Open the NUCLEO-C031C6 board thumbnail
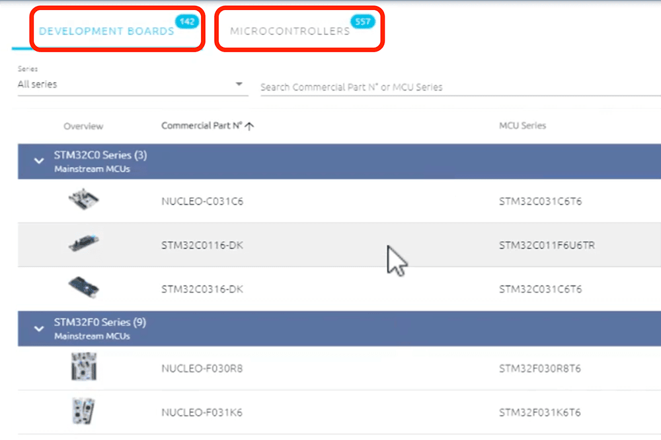The image size is (661, 440). click(x=83, y=200)
